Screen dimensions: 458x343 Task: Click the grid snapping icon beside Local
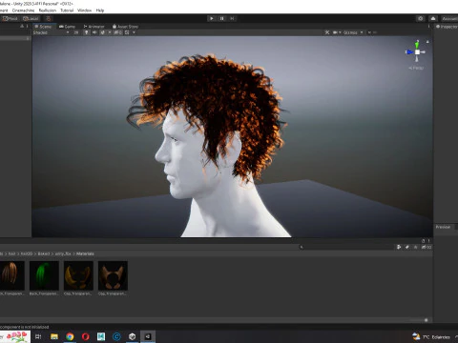coord(49,18)
